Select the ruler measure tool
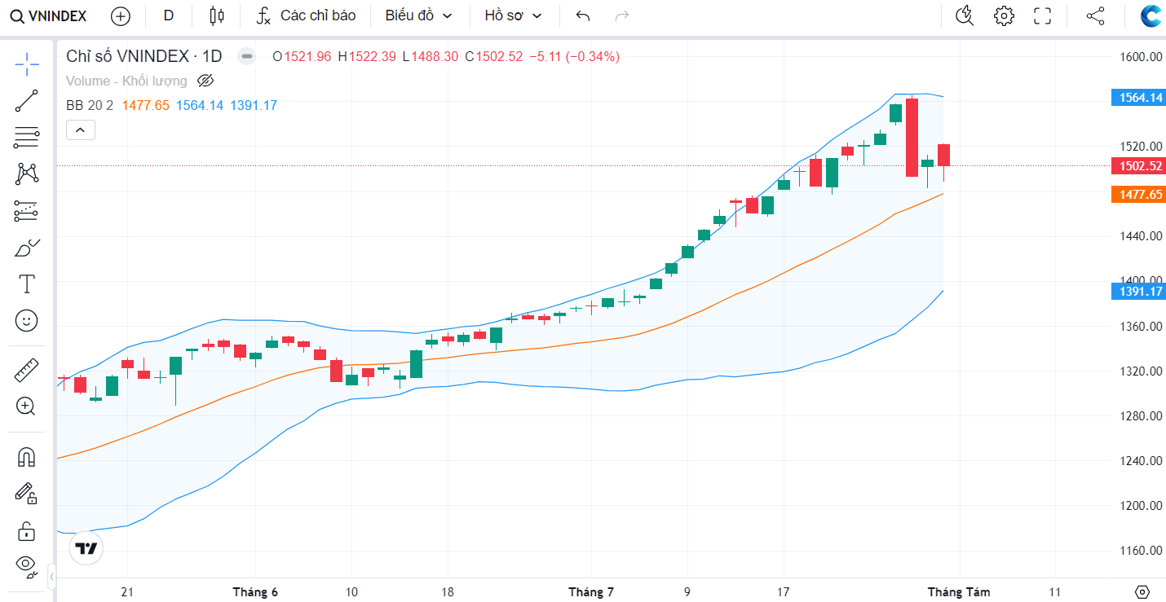The image size is (1166, 602). pyautogui.click(x=27, y=370)
